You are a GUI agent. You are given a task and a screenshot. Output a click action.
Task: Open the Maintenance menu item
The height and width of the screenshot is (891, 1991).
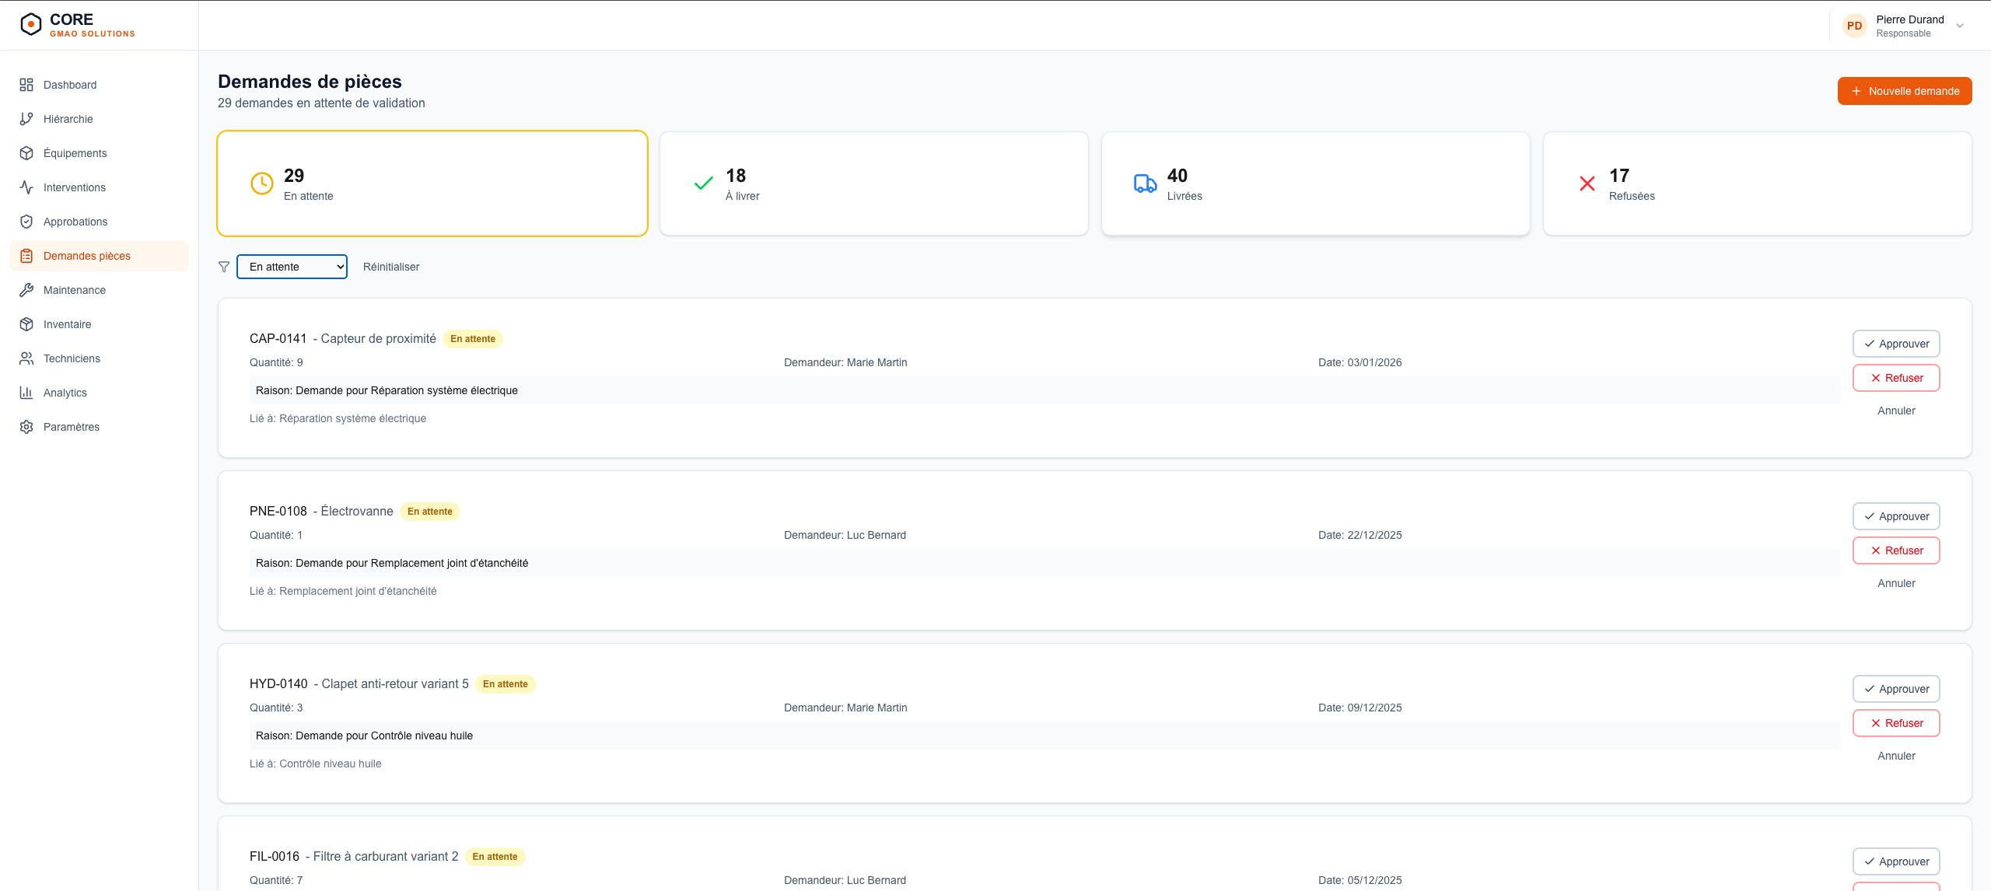[99, 290]
